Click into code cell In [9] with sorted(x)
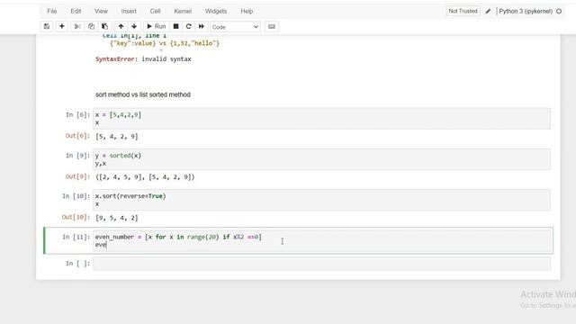The image size is (576, 324). (x=321, y=159)
